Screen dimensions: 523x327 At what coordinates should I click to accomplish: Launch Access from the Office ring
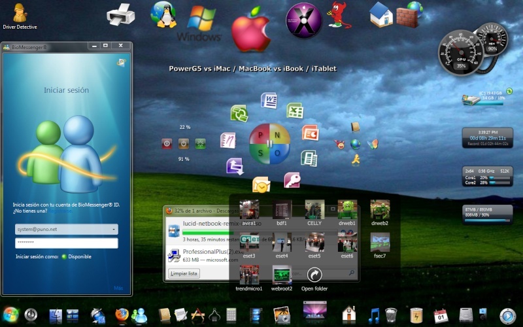click(x=292, y=181)
